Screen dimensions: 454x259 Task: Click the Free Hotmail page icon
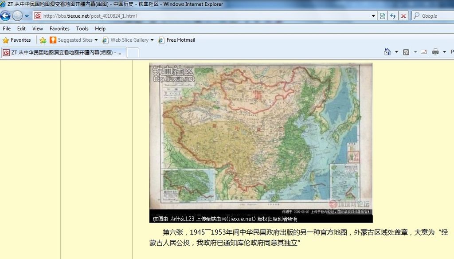tap(161, 40)
